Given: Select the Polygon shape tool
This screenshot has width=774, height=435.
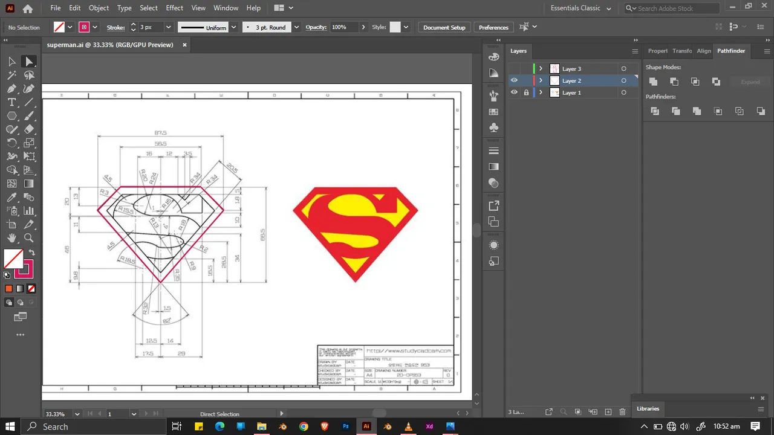Looking at the screenshot, I should click(x=11, y=116).
